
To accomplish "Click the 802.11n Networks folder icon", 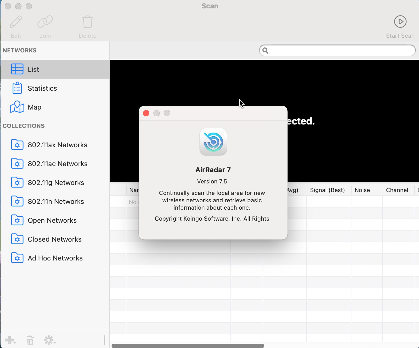I will pyautogui.click(x=17, y=201).
